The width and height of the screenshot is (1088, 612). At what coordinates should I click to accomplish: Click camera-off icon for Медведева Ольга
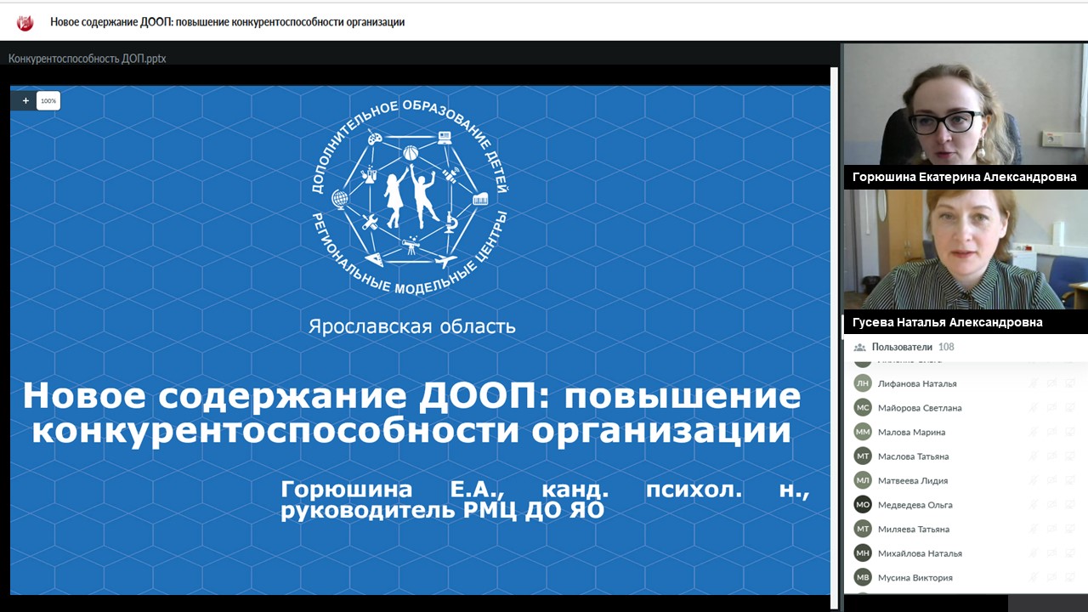(x=1052, y=505)
